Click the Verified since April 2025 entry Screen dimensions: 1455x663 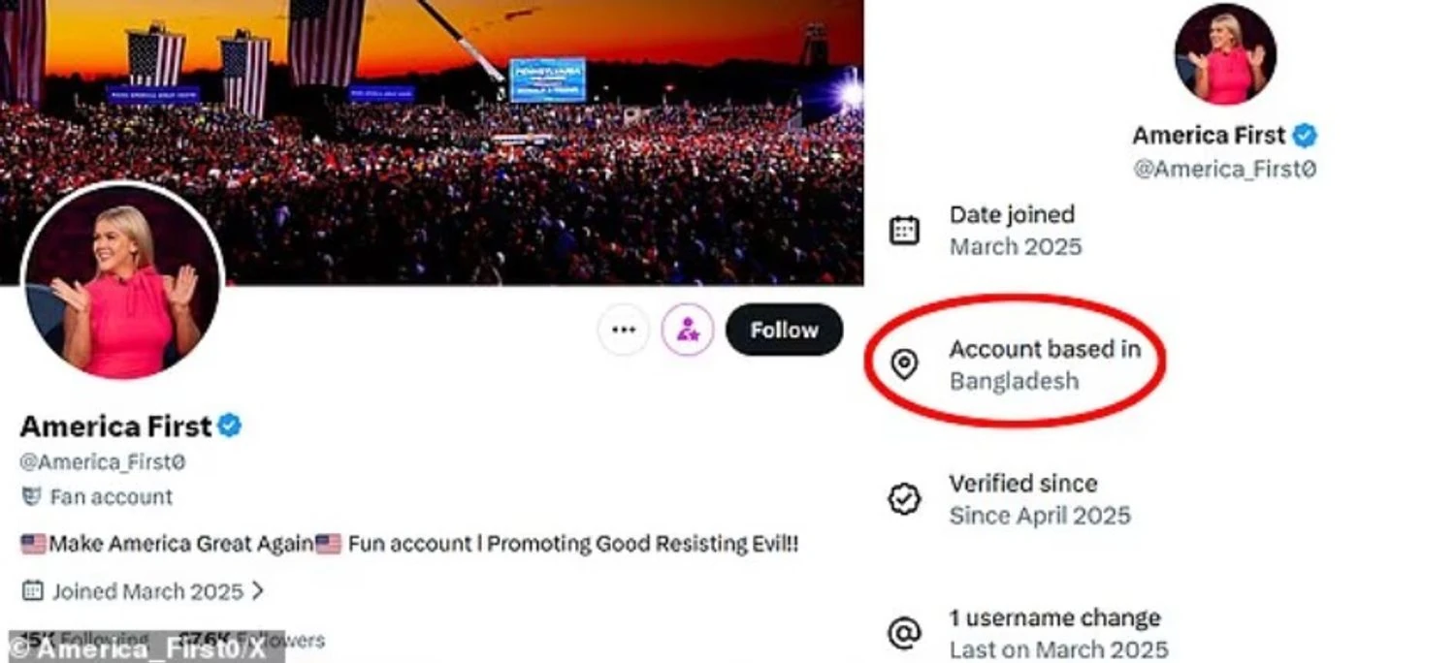[1039, 499]
